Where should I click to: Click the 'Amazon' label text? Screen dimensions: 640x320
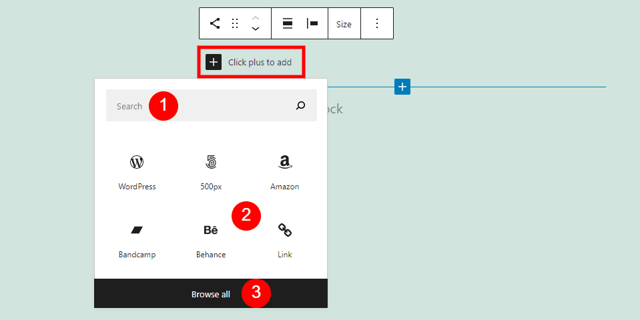click(284, 187)
